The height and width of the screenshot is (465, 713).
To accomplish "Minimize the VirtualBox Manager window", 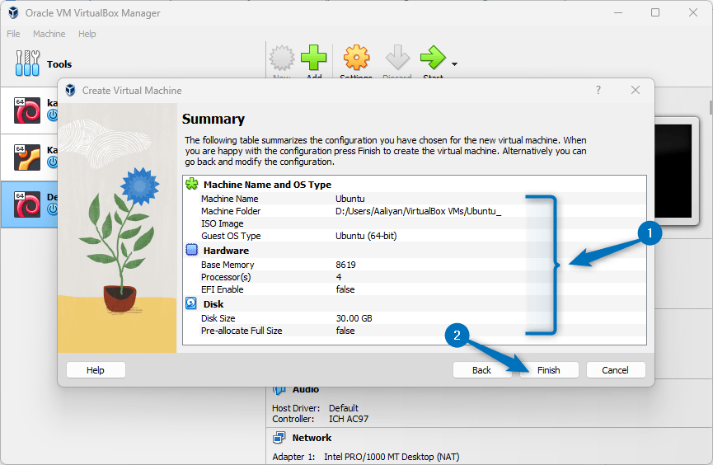I will tap(618, 12).
